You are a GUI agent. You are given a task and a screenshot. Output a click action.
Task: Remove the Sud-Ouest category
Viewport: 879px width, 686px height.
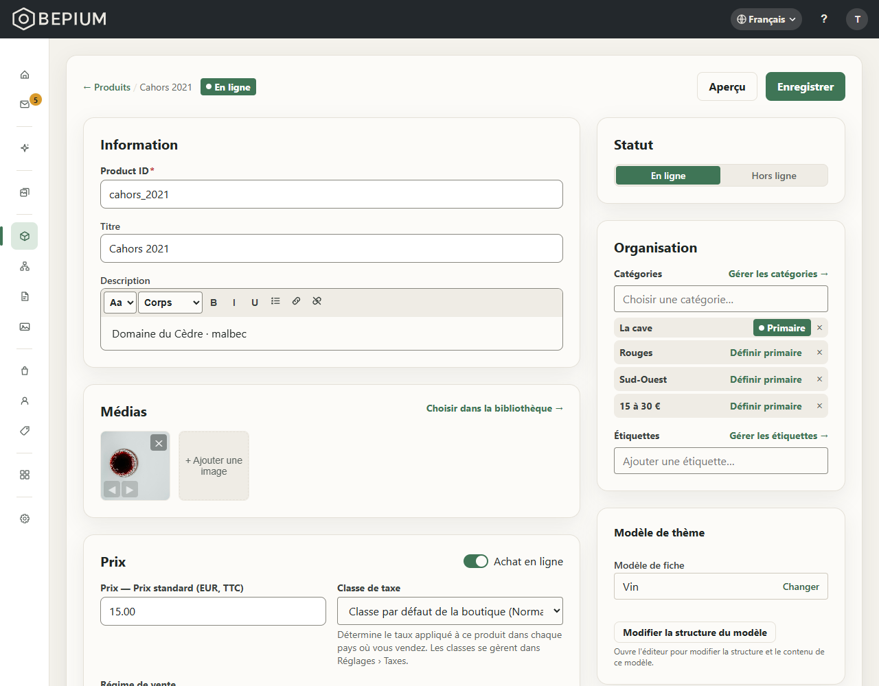click(x=819, y=379)
